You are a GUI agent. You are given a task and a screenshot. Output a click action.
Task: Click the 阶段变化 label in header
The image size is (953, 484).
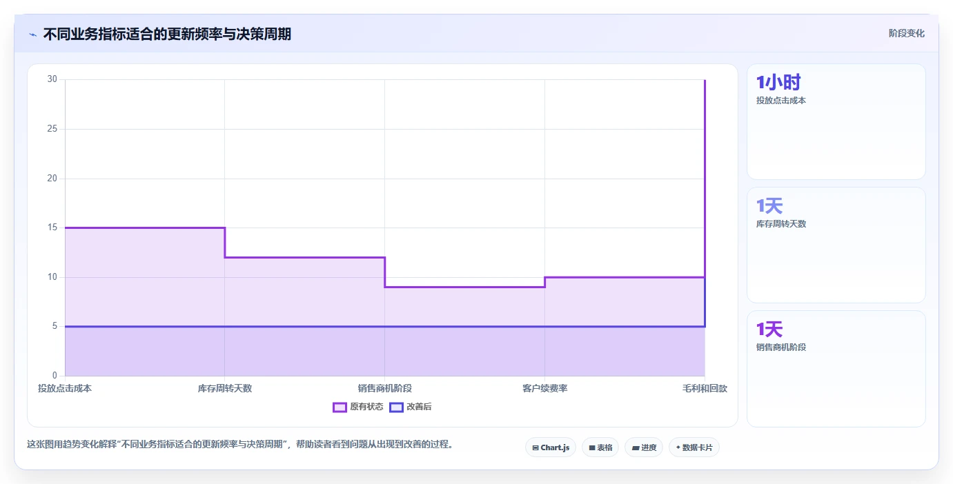(x=907, y=33)
